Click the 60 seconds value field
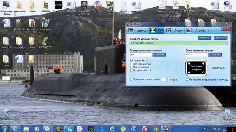 pyautogui.click(x=164, y=80)
